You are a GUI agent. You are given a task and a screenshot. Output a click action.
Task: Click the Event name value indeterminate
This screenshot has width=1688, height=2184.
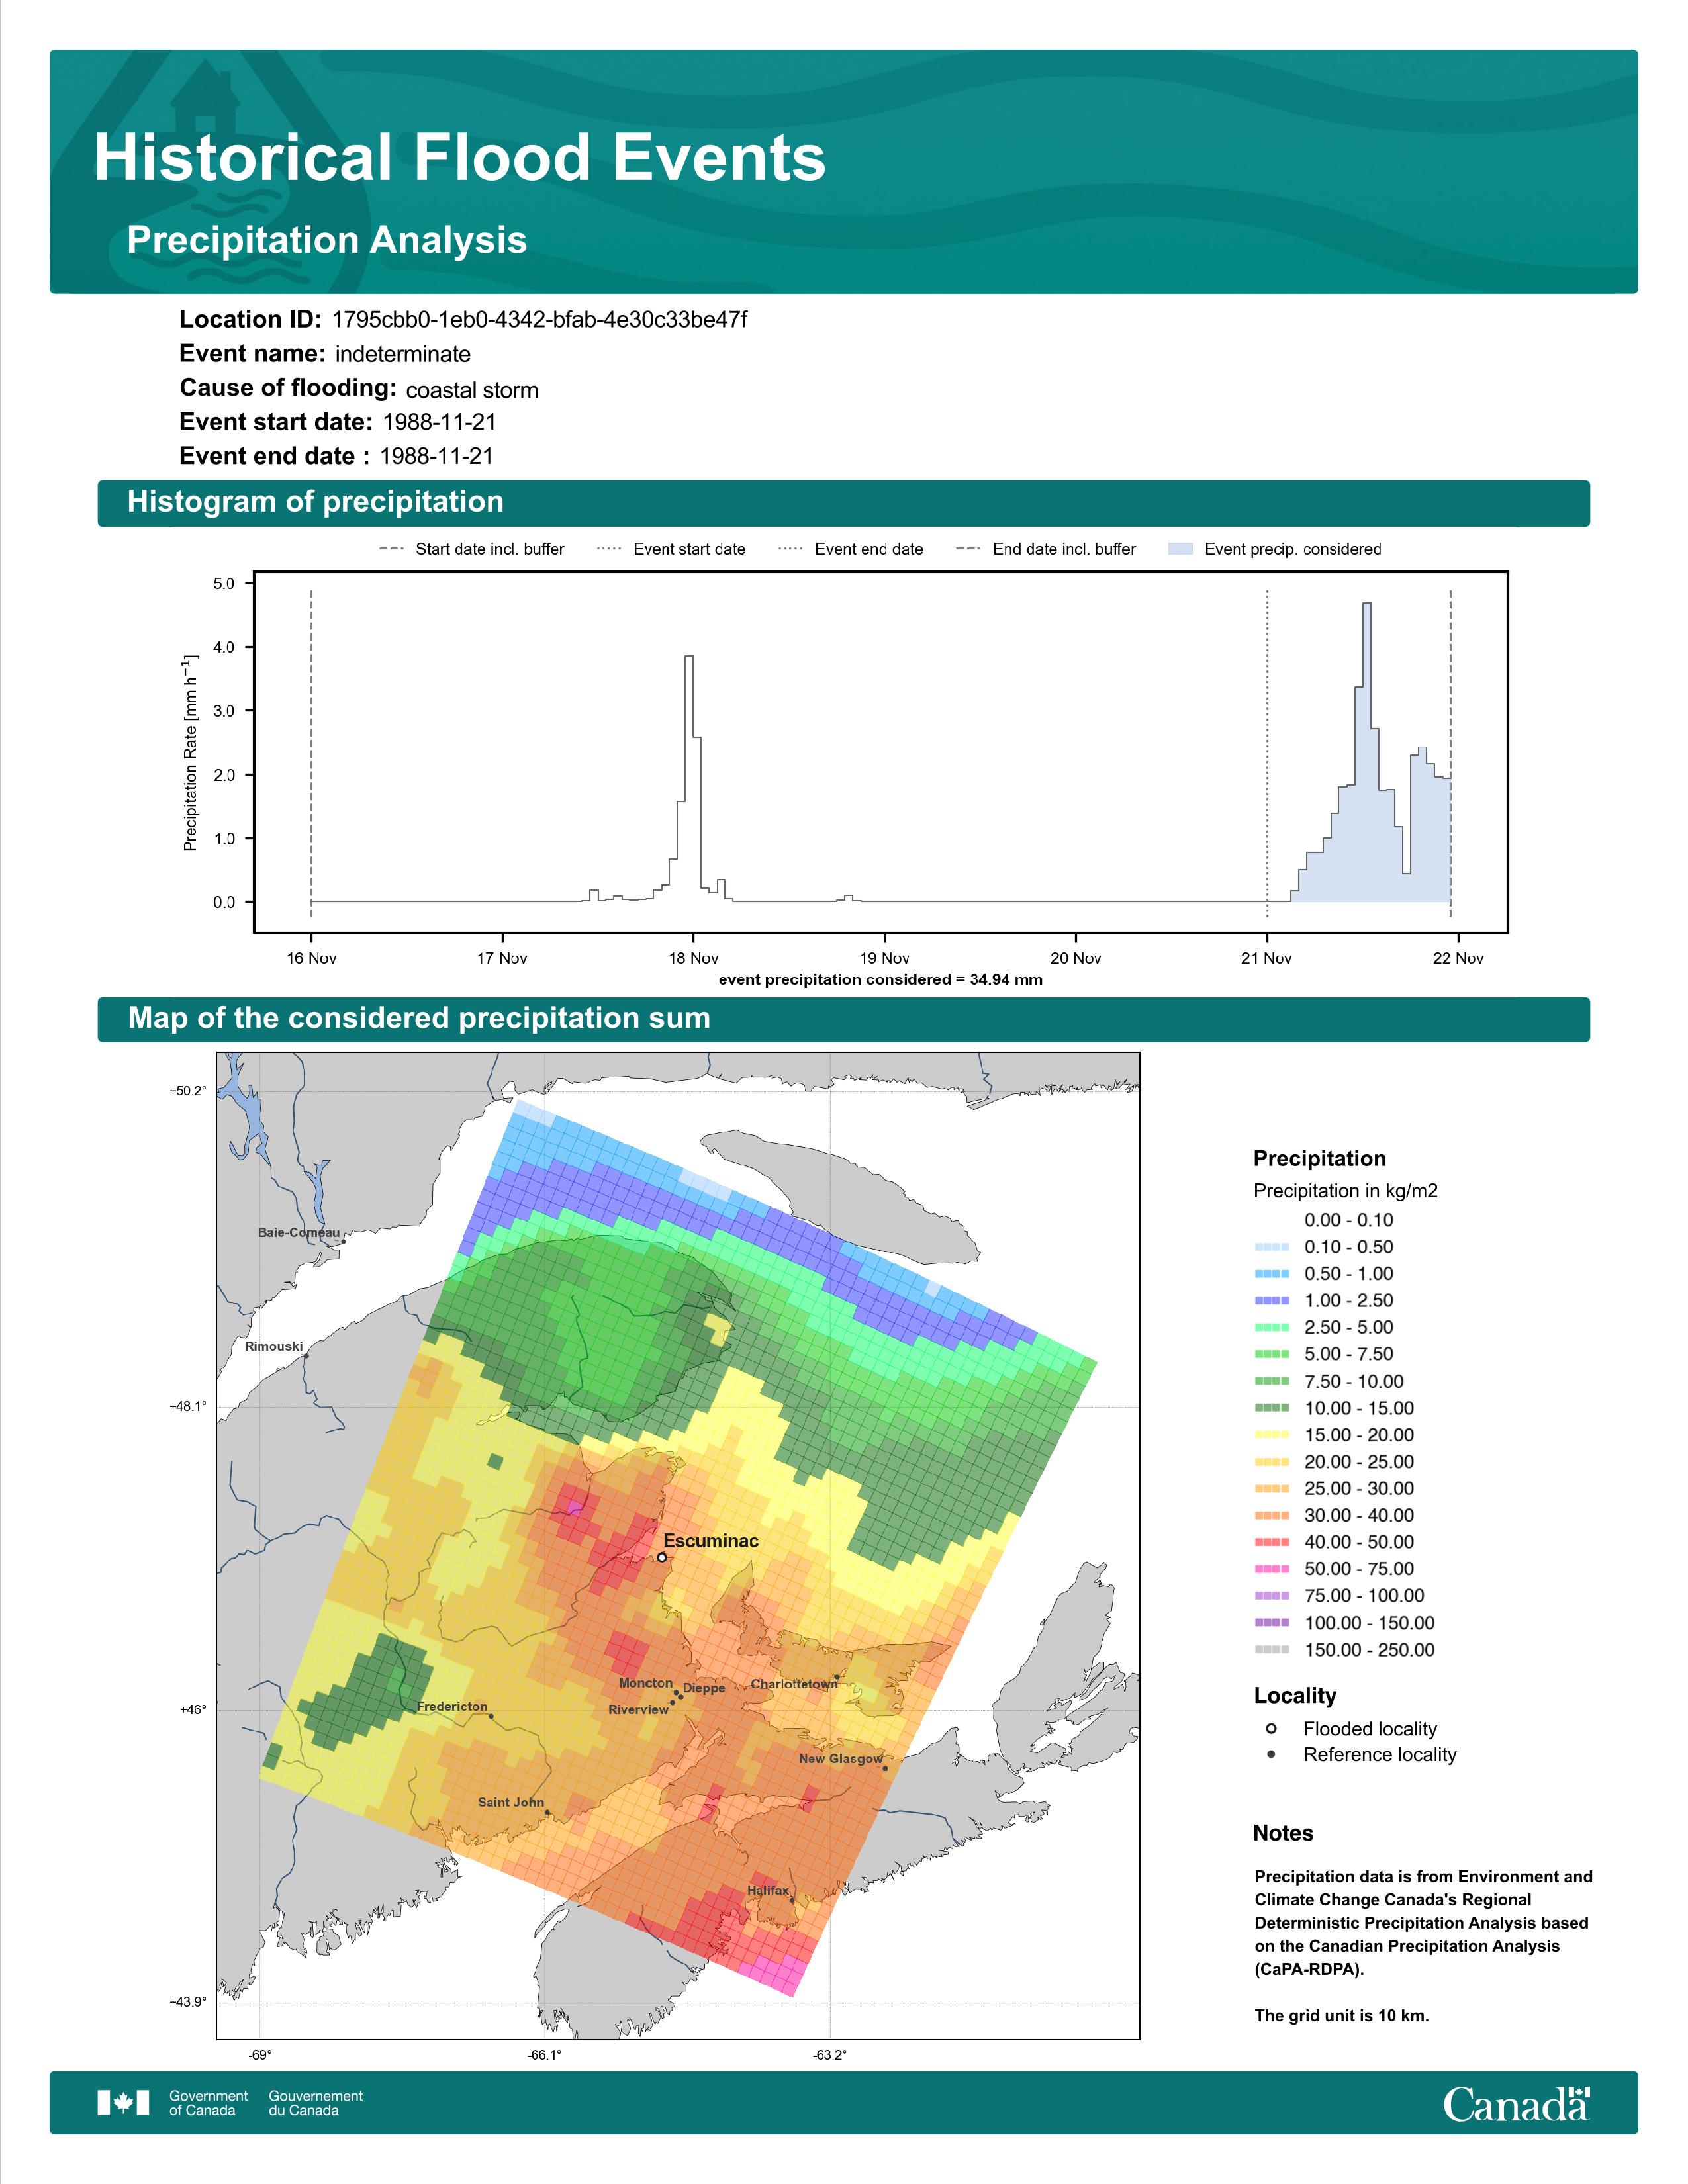pos(403,354)
